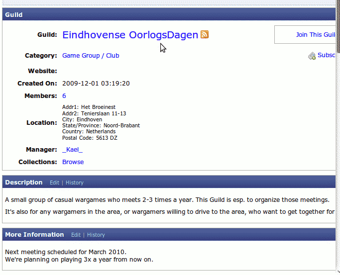Select the text 'Addr1: Het Broeinest'
Image resolution: width=340 pixels, height=275 pixels.
pyautogui.click(x=89, y=107)
